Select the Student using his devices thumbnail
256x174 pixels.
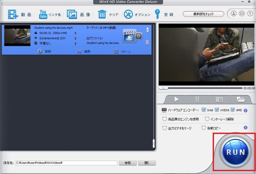click(17, 35)
